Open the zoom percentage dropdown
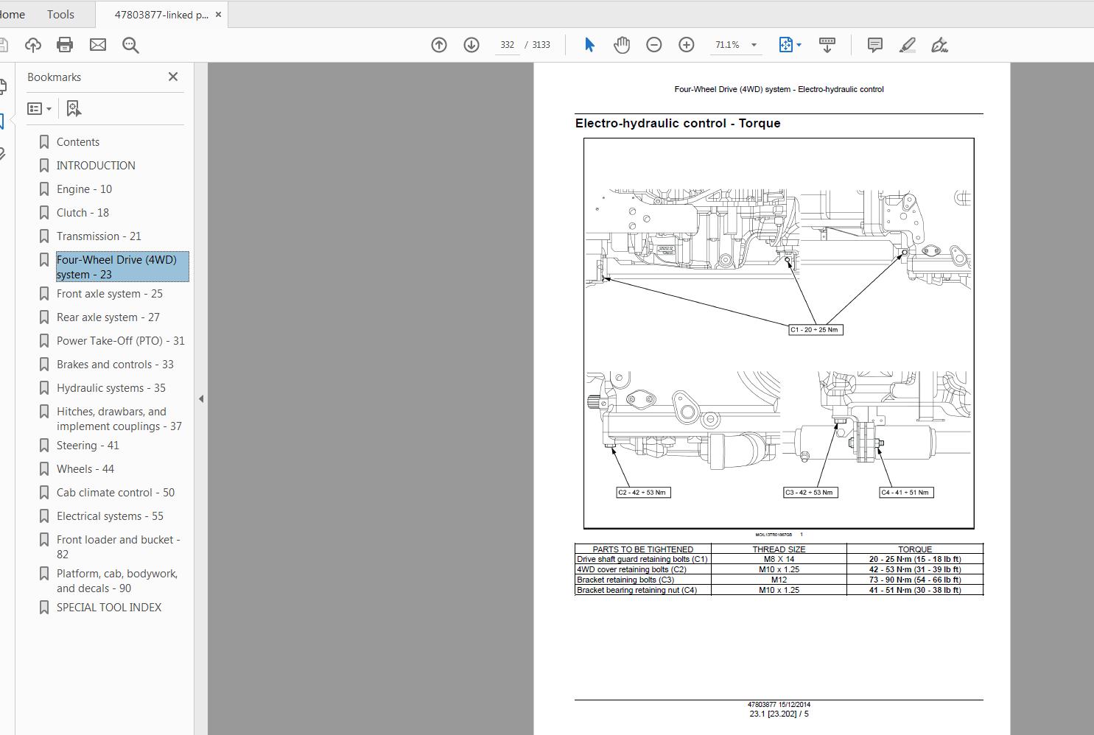1094x735 pixels. pyautogui.click(x=754, y=45)
